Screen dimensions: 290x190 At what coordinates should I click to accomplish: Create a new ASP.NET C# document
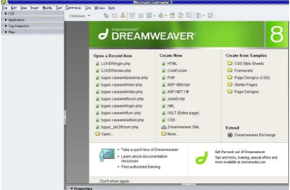[x=178, y=92]
